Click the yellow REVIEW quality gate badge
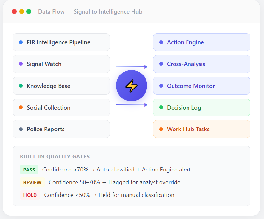Image resolution: width=264 pixels, height=219 pixels. click(32, 182)
